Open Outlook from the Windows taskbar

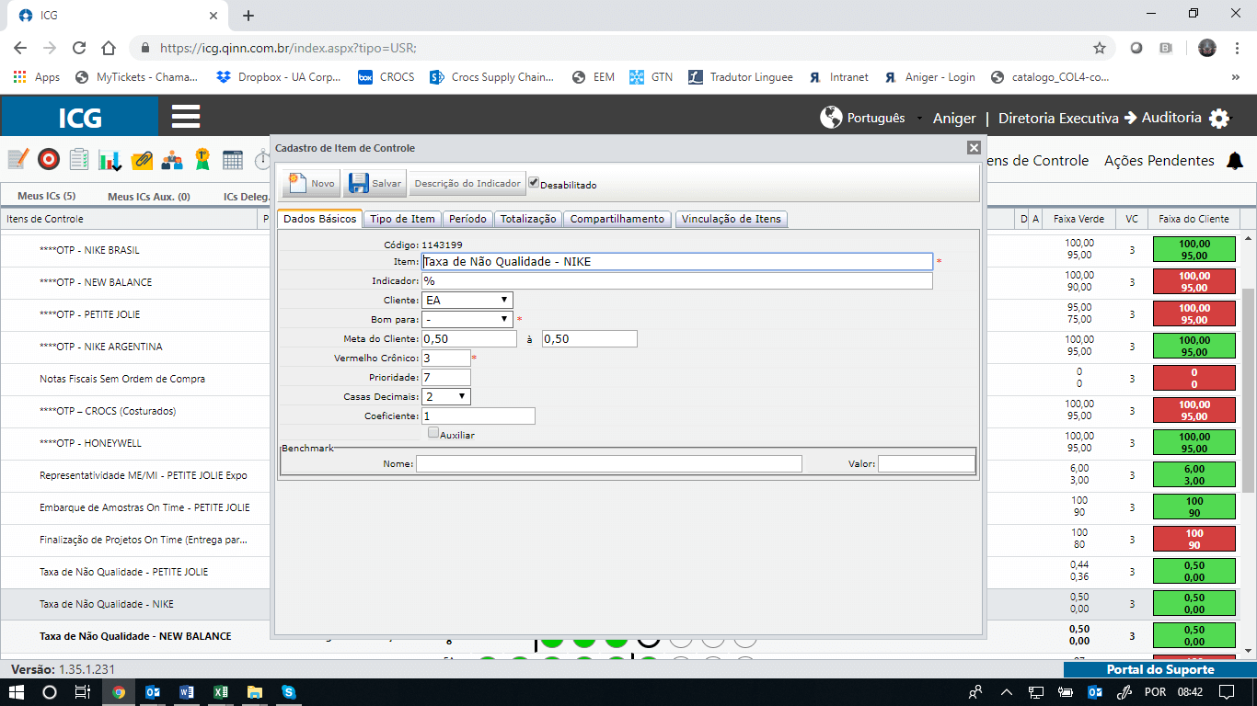(153, 692)
